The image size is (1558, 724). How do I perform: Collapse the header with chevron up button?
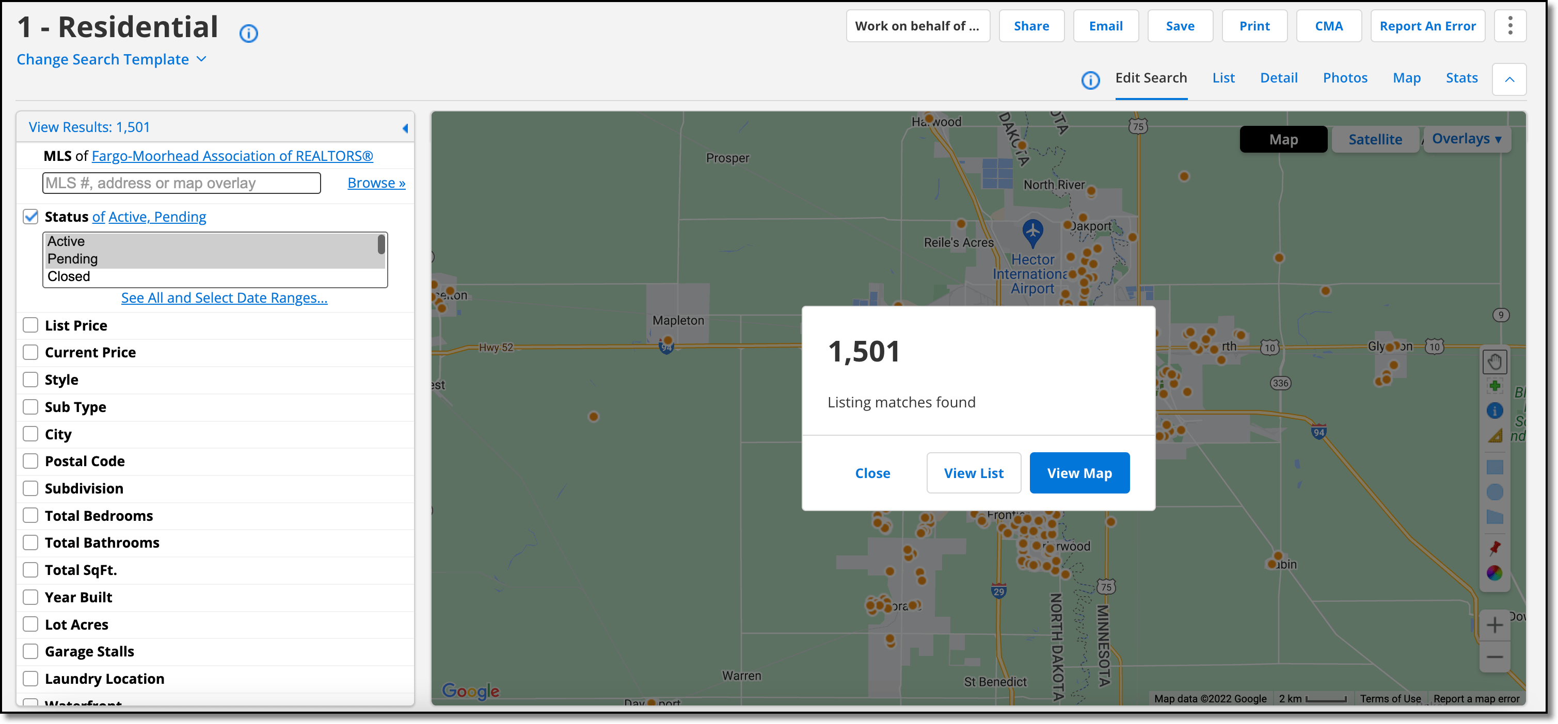[x=1509, y=79]
